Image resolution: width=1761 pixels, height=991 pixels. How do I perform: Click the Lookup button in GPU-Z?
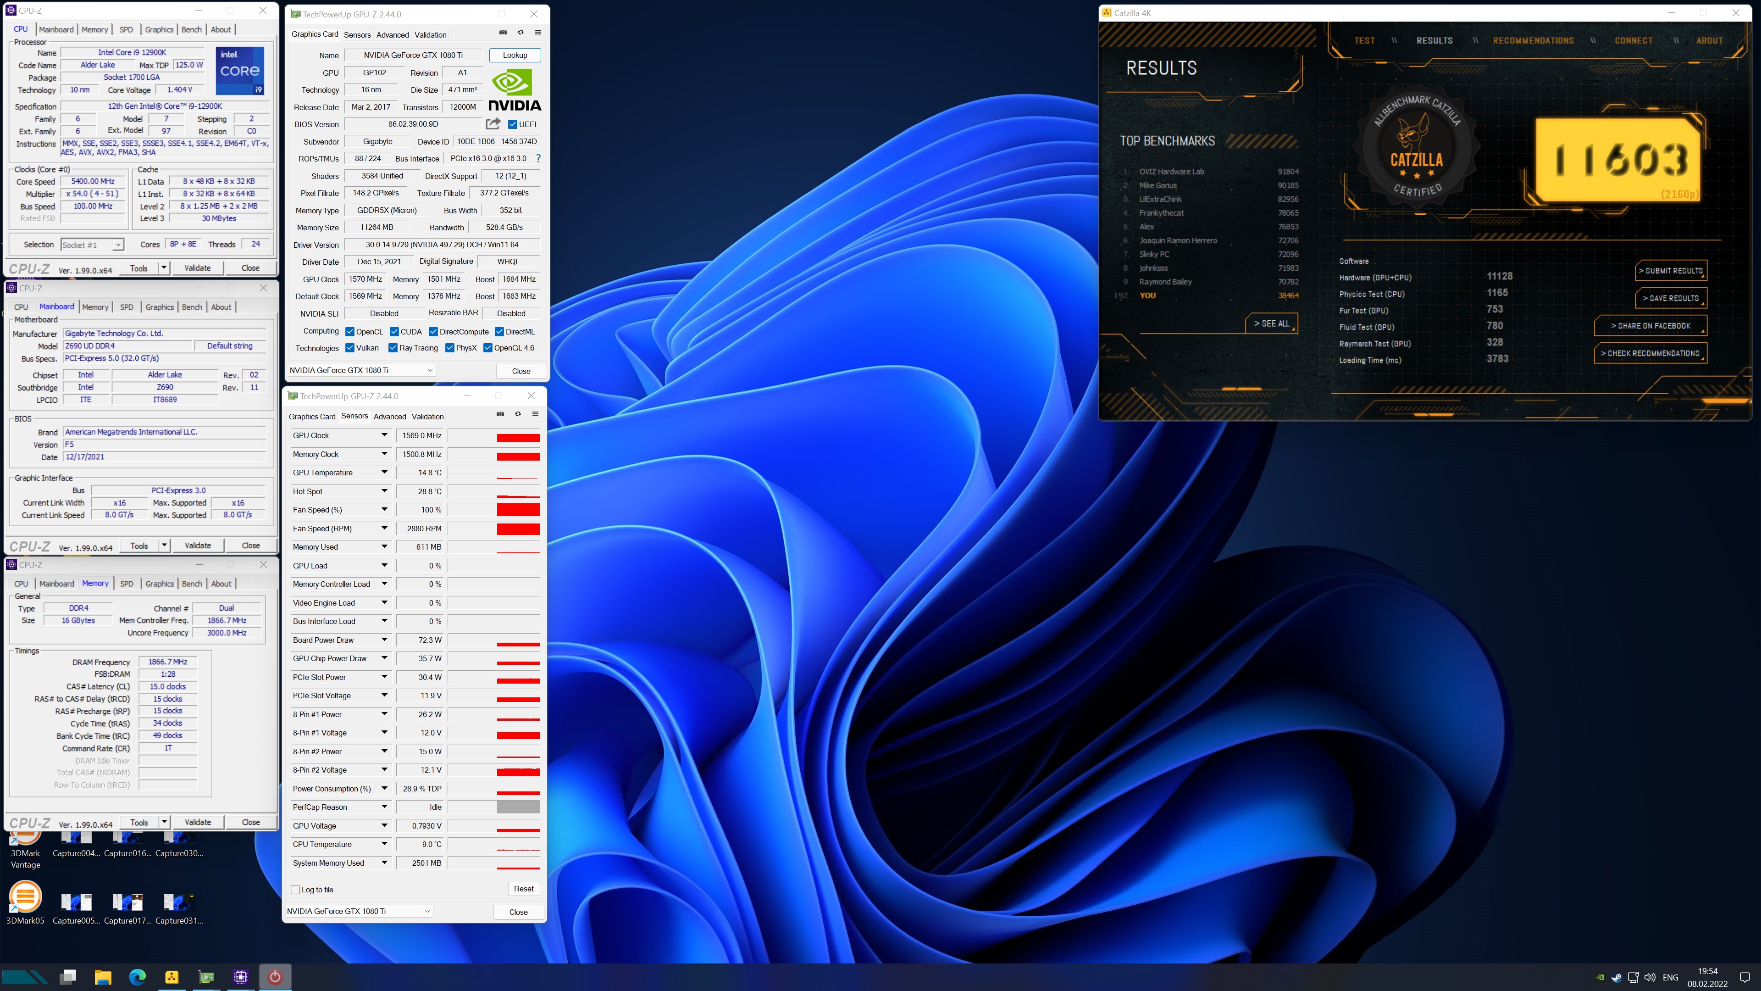[x=515, y=56]
